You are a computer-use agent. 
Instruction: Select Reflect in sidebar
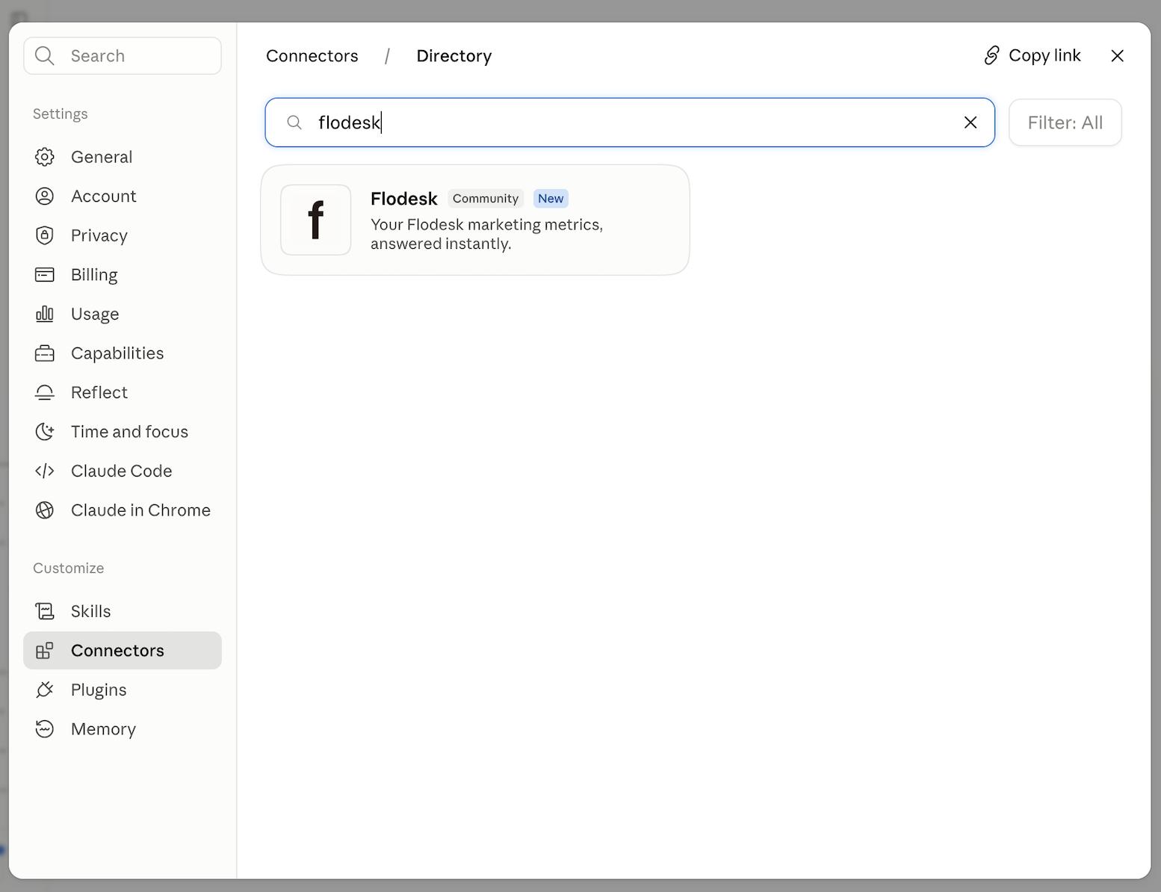point(123,392)
